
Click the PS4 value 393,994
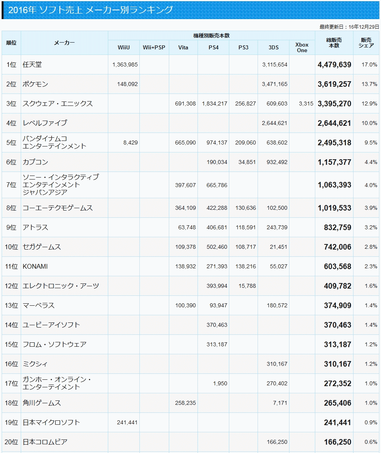217,286
